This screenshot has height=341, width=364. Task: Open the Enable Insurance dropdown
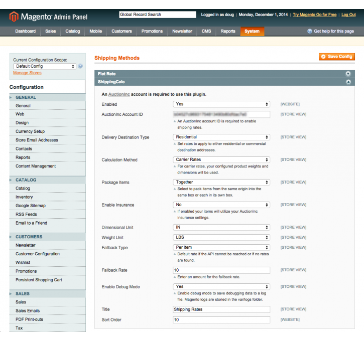coord(221,205)
